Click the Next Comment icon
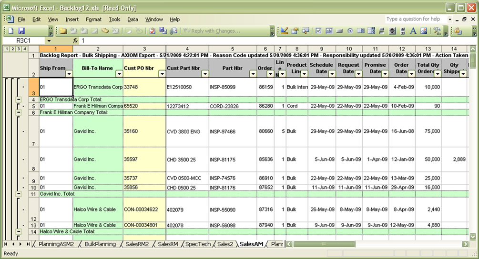 pyautogui.click(x=84, y=31)
